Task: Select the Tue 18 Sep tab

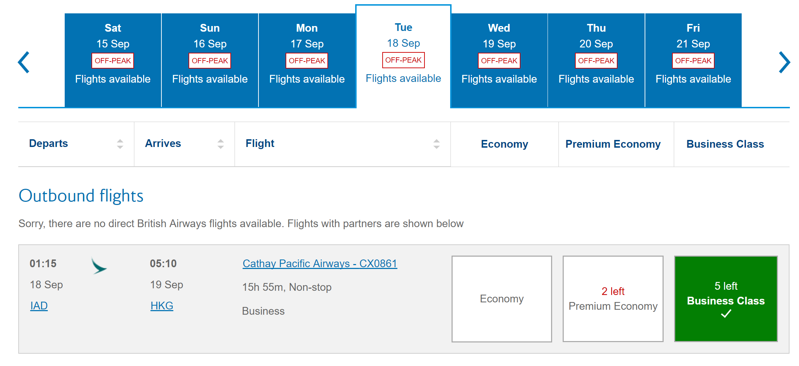Action: (403, 56)
